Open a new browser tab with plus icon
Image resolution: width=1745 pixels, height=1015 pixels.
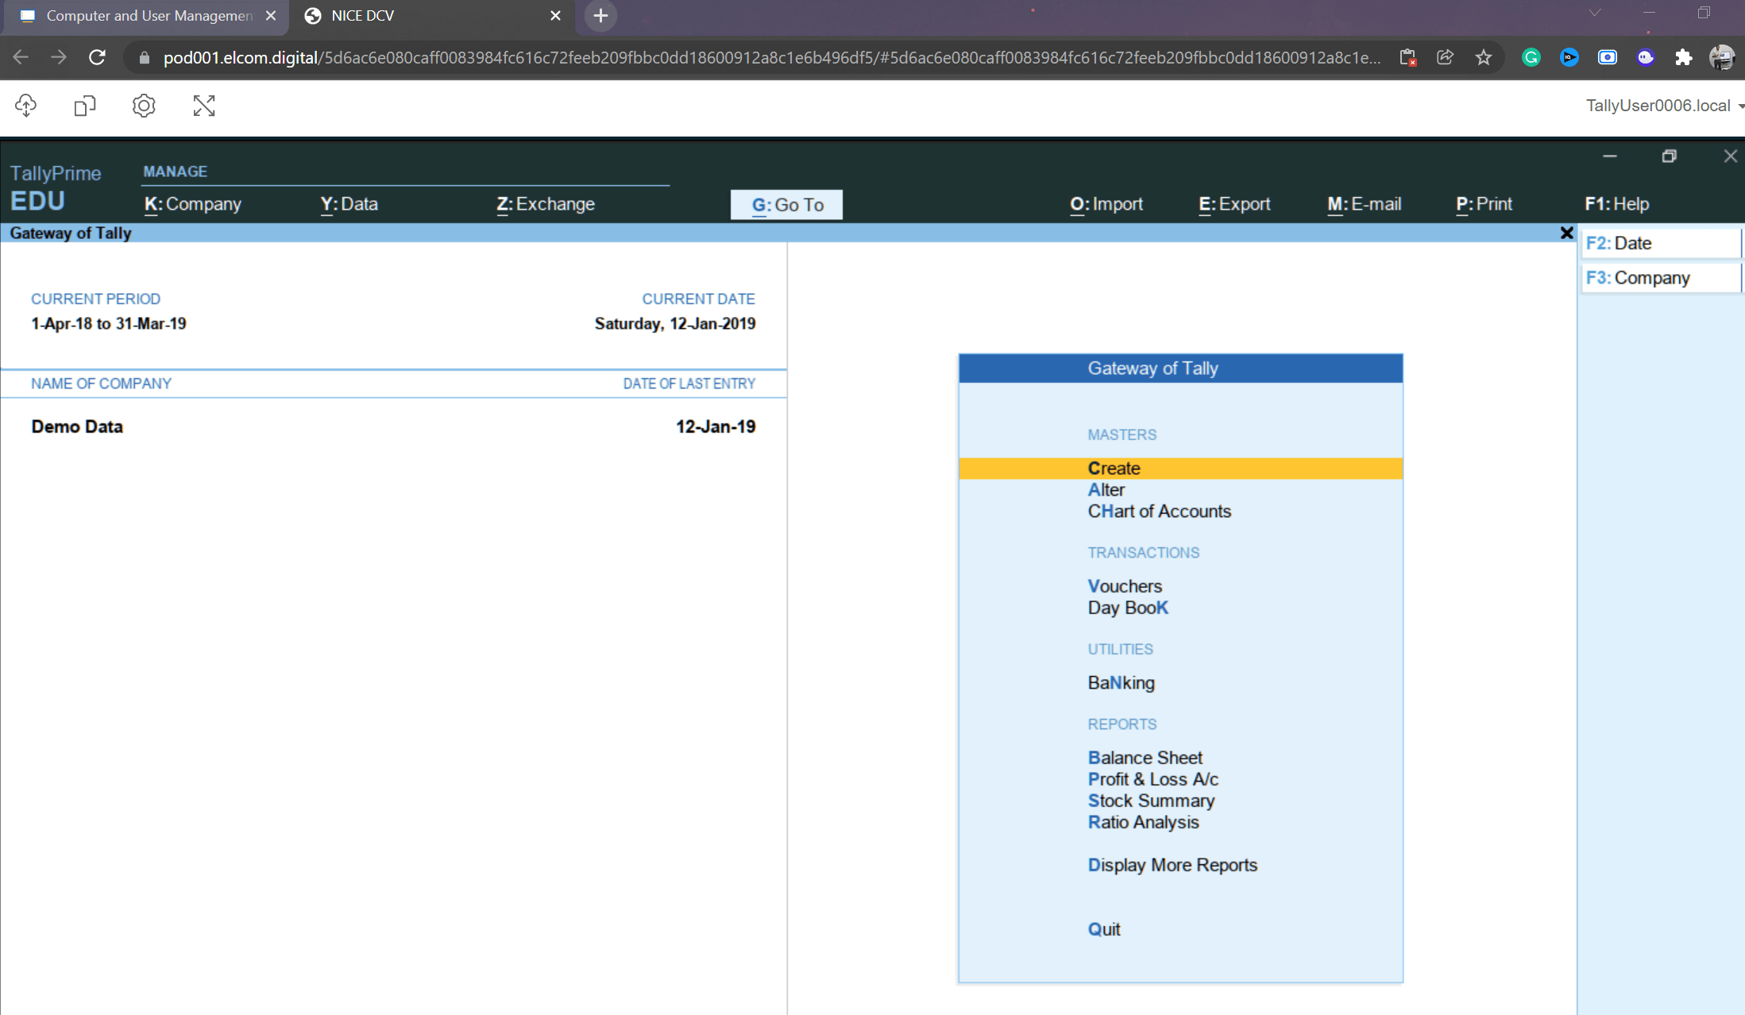[x=600, y=16]
